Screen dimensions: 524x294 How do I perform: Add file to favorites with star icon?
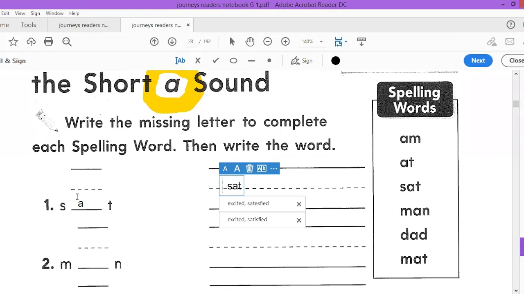click(x=14, y=42)
